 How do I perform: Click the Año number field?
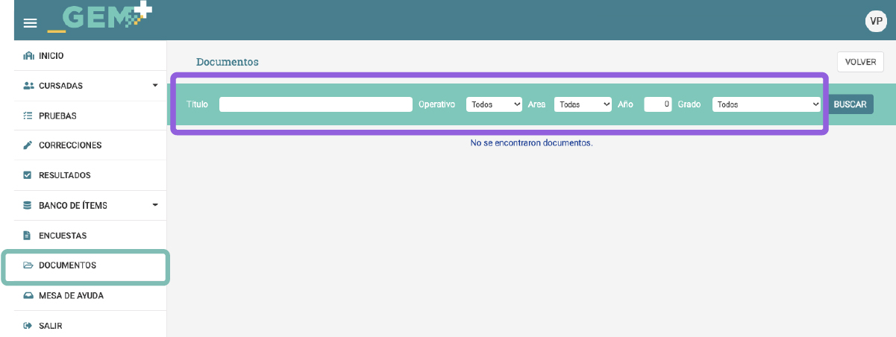[x=658, y=104]
